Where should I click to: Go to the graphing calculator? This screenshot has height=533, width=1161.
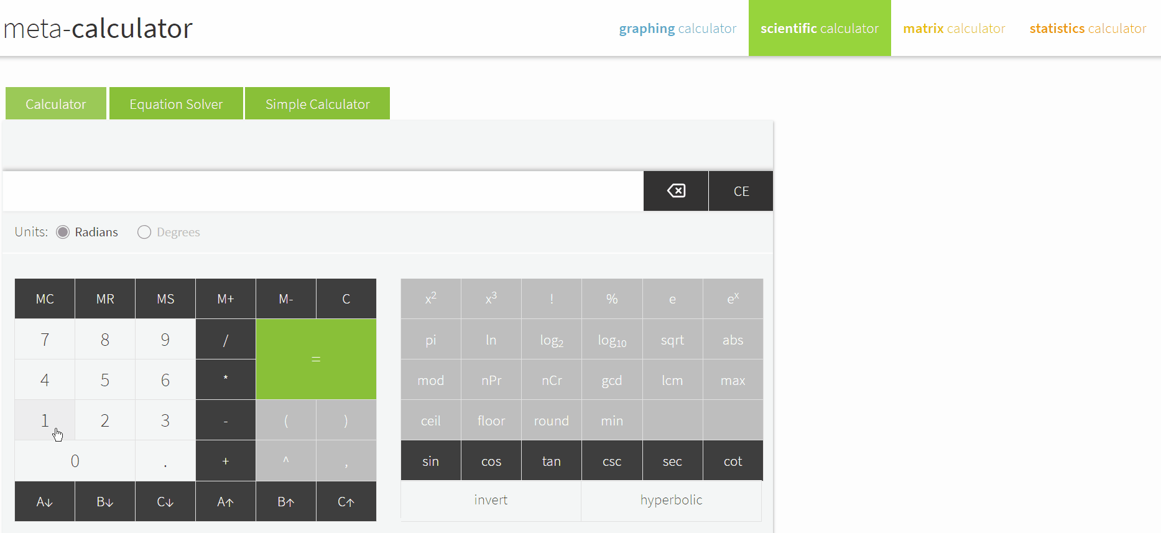tap(677, 29)
